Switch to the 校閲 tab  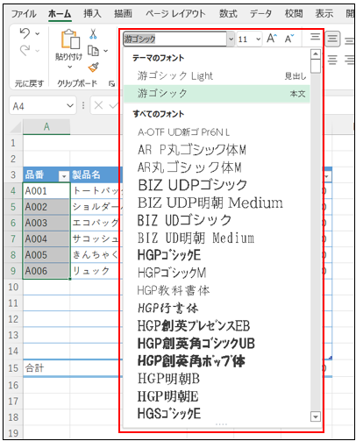[294, 13]
